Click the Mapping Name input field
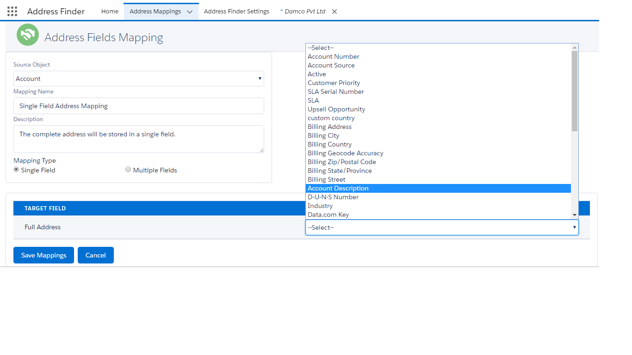The width and height of the screenshot is (632, 355). 138,106
